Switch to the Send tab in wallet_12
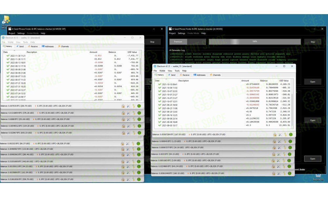 pos(20,47)
